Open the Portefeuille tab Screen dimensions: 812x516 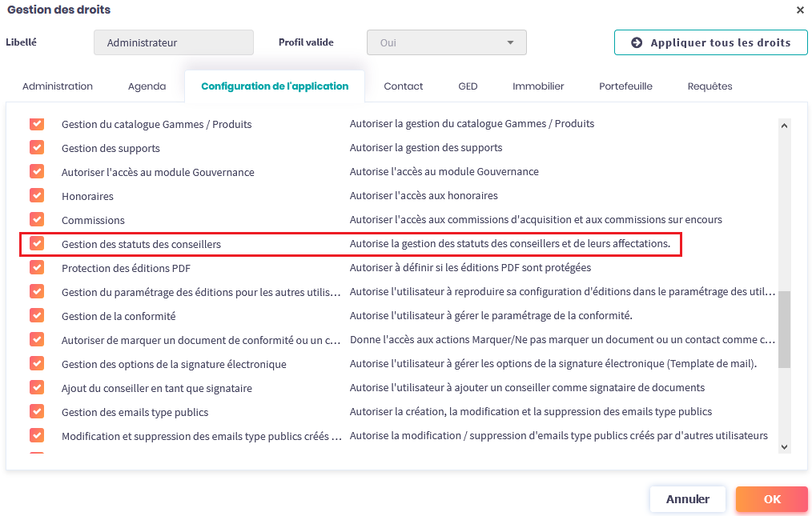(625, 86)
